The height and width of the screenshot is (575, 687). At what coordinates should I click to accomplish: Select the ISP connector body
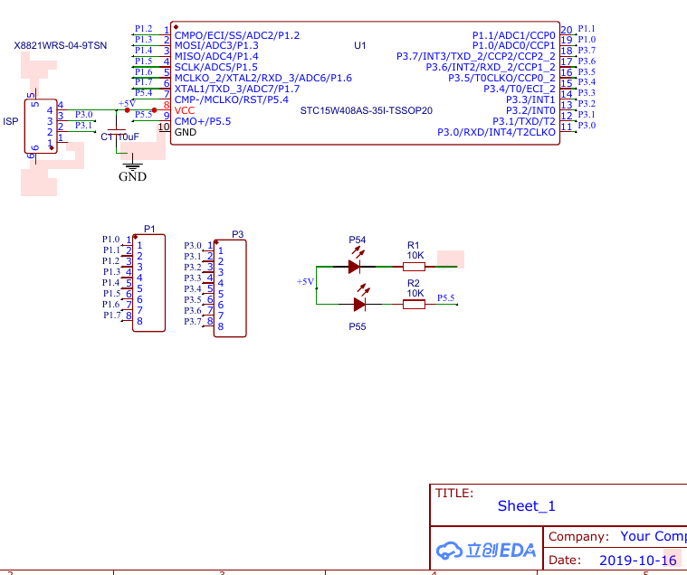click(41, 126)
